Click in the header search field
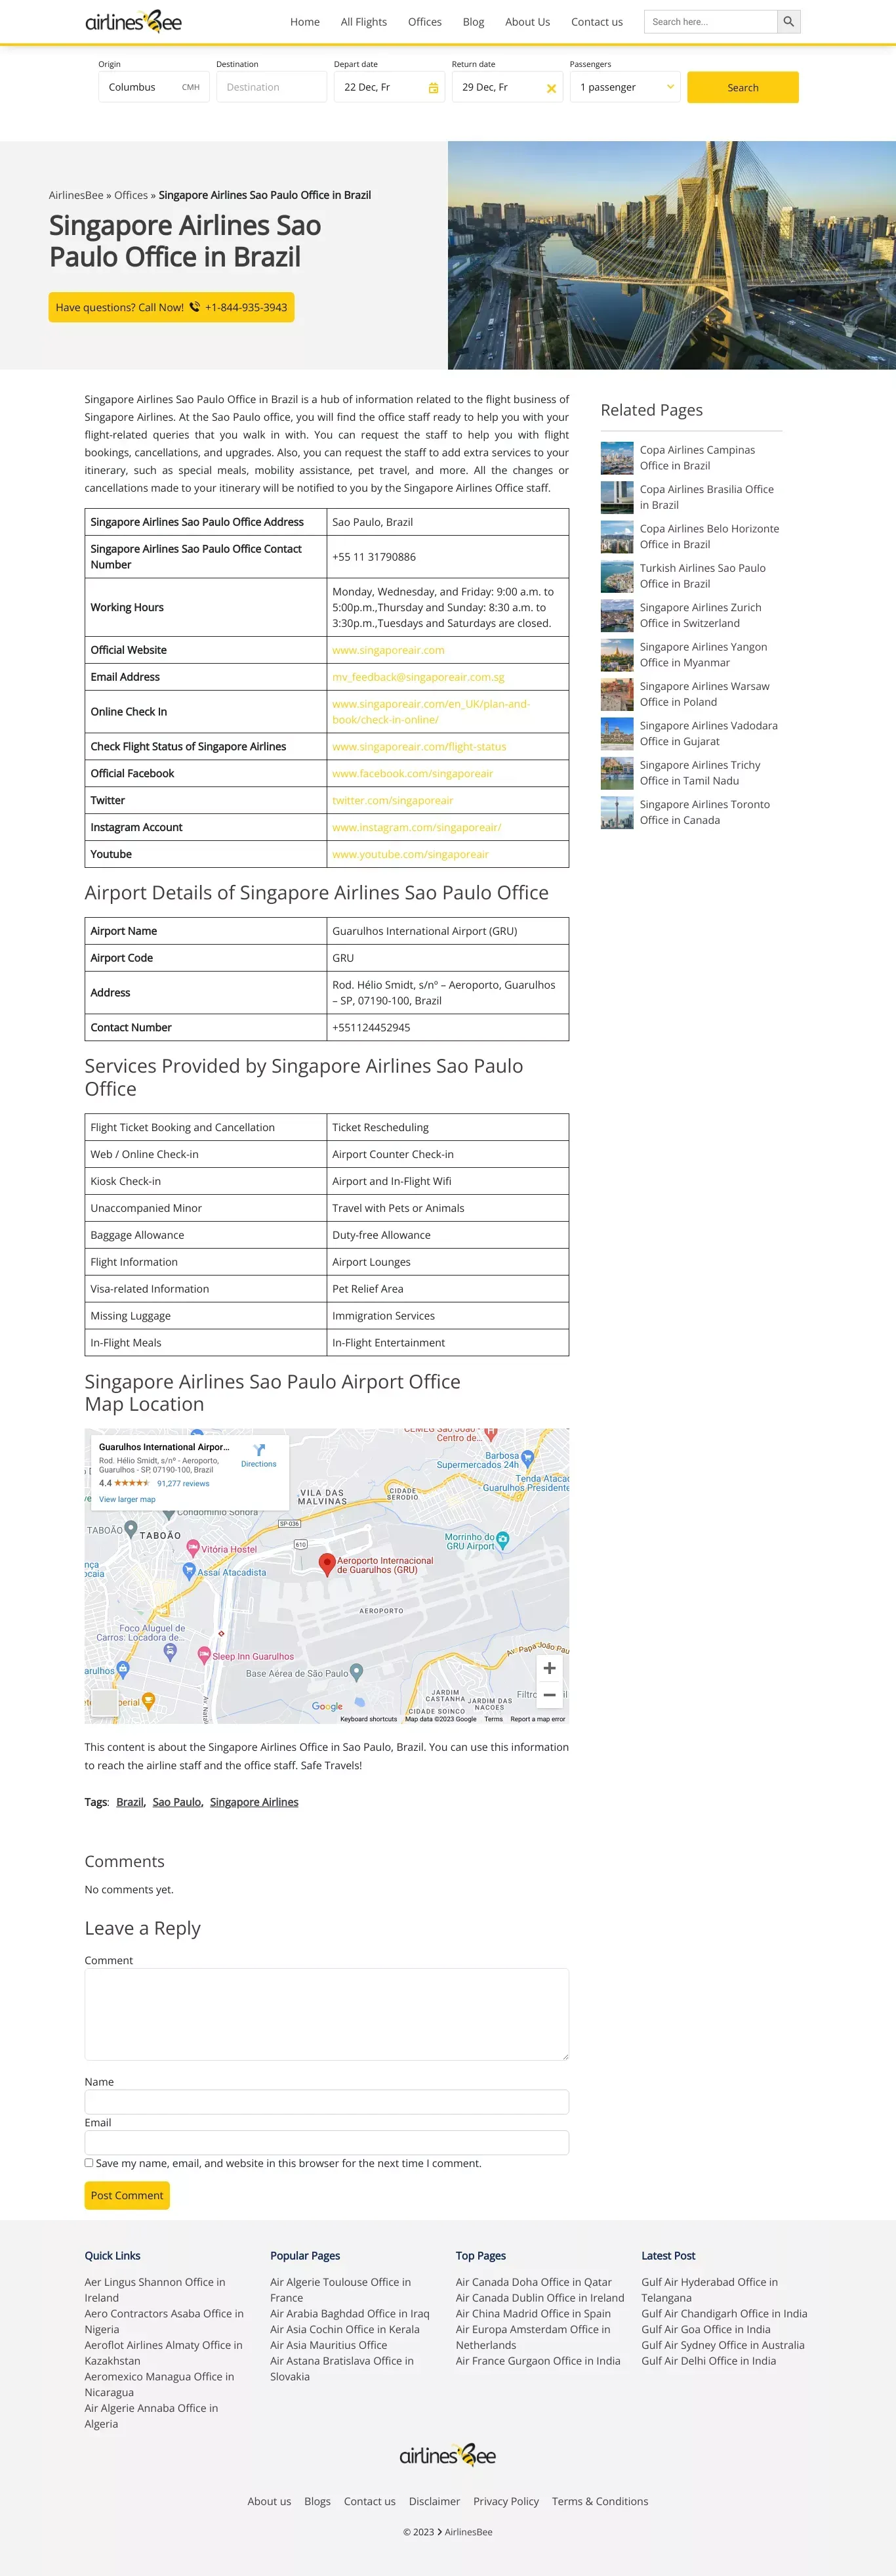 [x=710, y=22]
